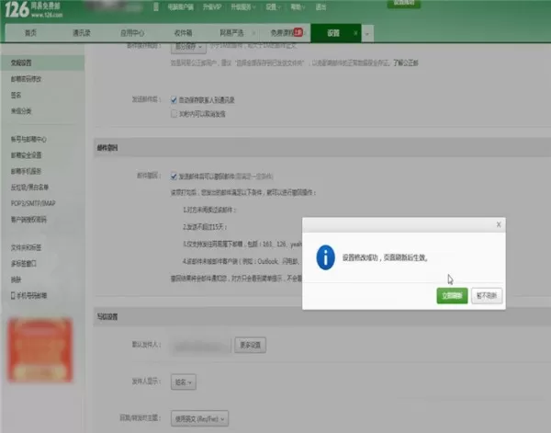Open 多标签窗口 in the sidebar

pyautogui.click(x=24, y=264)
